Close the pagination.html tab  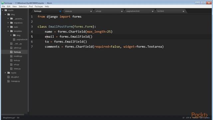(153, 11)
